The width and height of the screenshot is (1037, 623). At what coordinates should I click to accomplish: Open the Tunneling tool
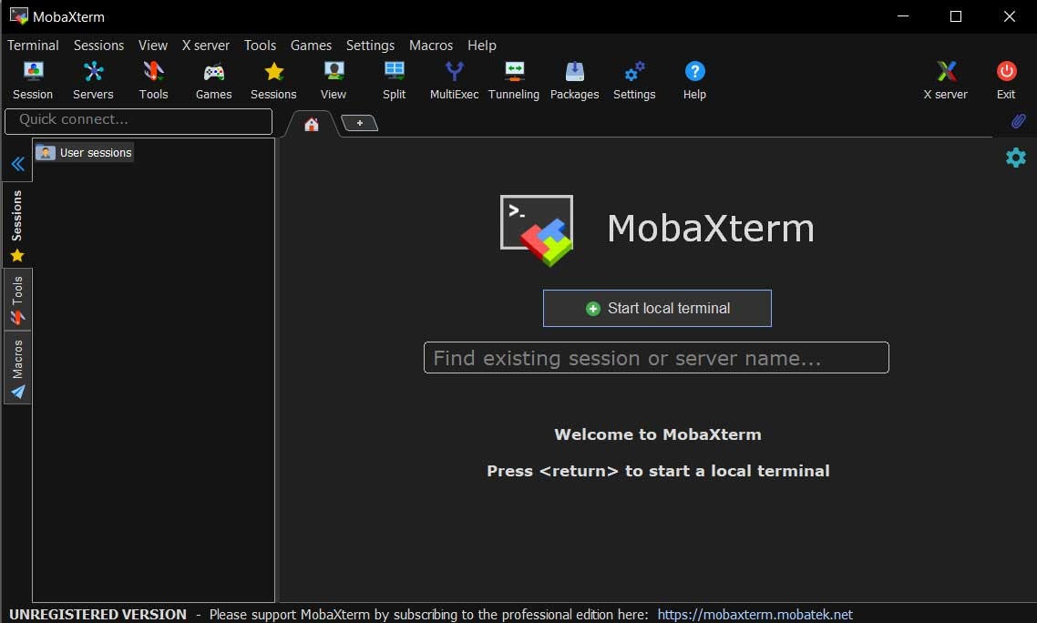pos(513,79)
